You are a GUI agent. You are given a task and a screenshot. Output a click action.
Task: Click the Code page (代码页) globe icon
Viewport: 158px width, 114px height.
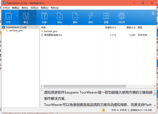point(122,16)
